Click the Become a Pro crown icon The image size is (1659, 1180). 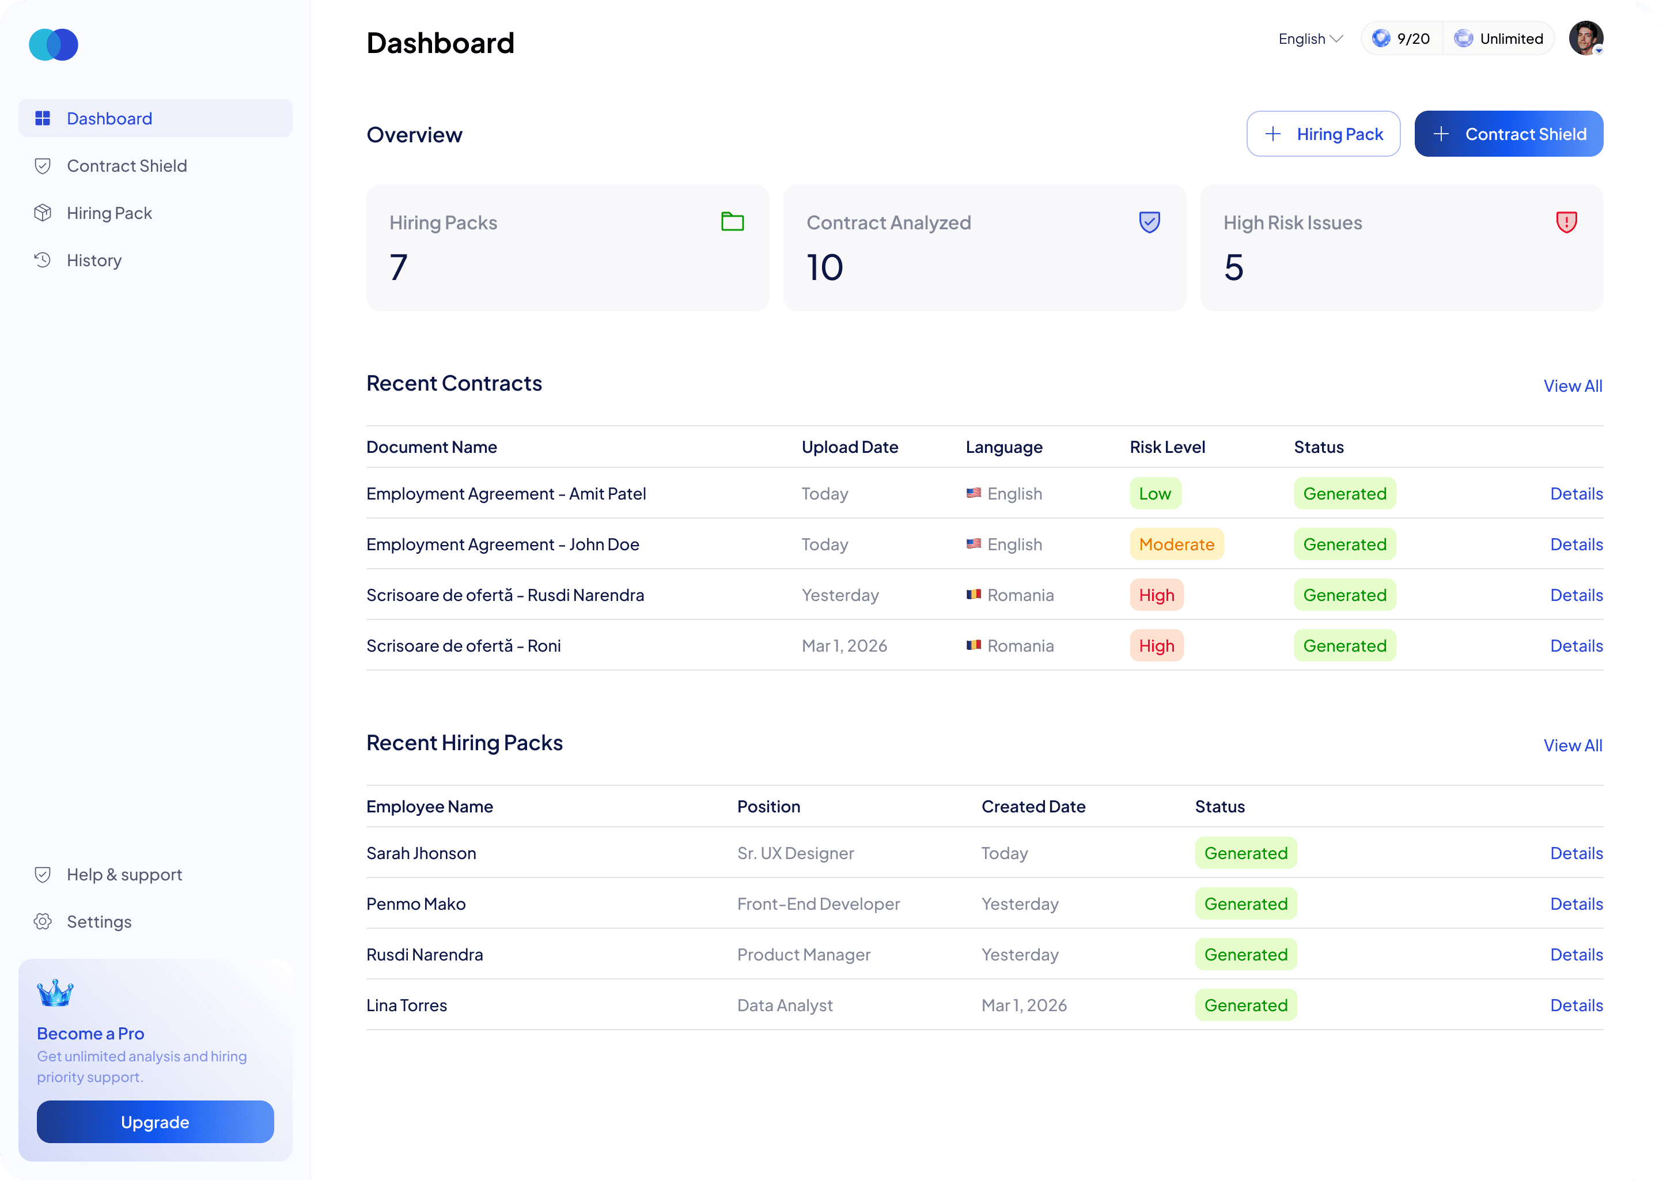point(55,993)
